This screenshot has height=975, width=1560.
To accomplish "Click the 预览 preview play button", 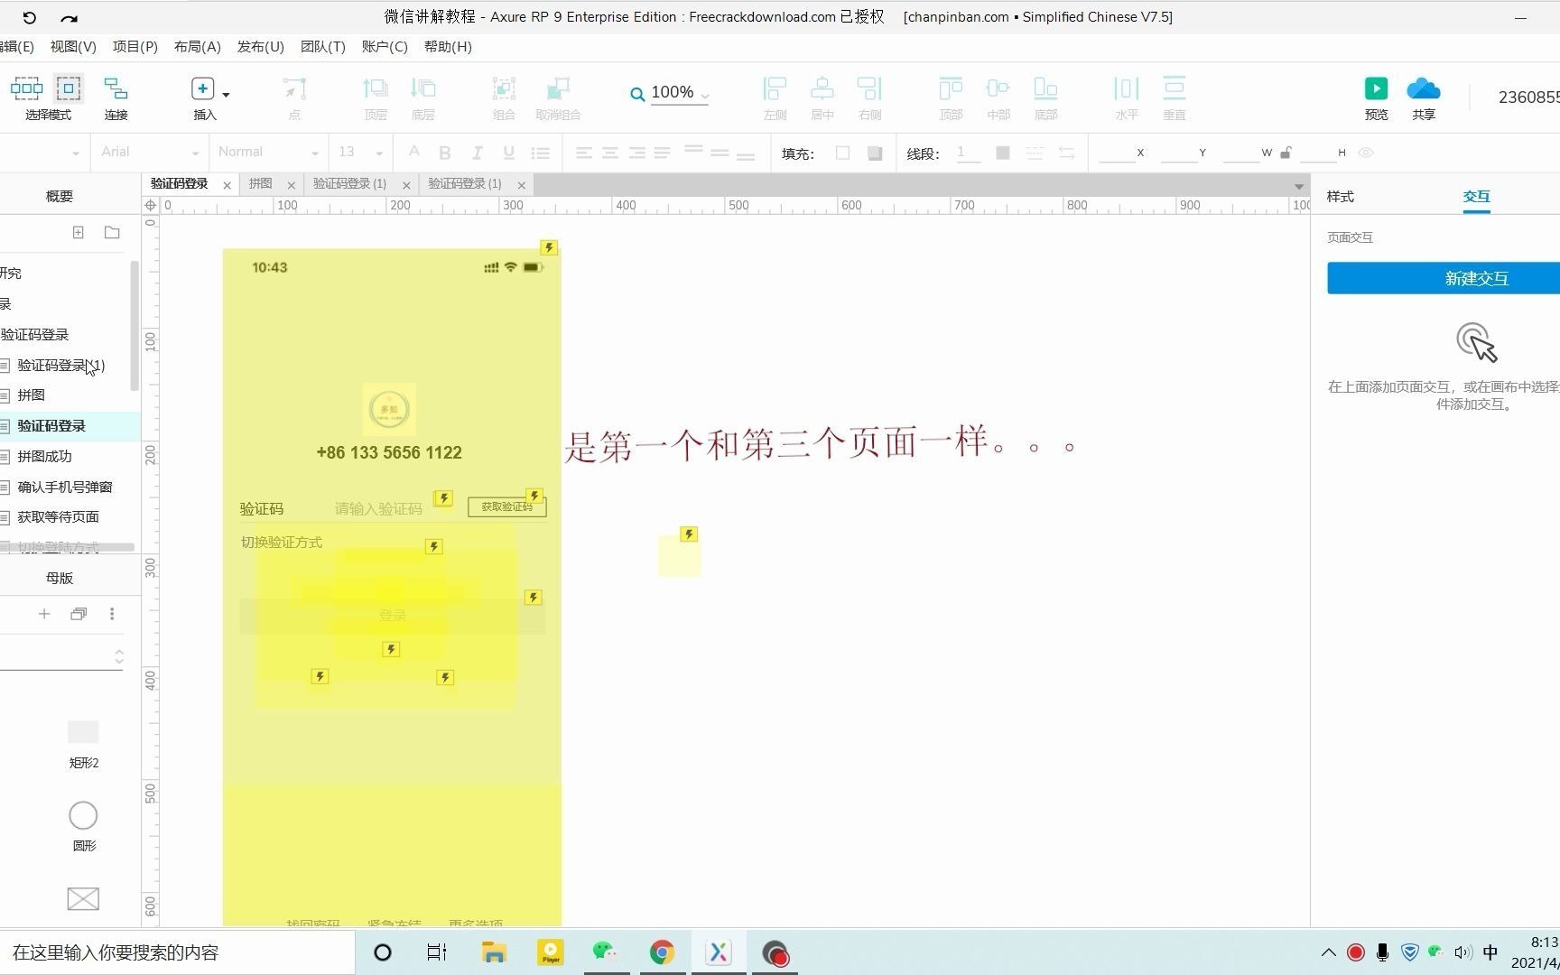I will click(x=1376, y=88).
